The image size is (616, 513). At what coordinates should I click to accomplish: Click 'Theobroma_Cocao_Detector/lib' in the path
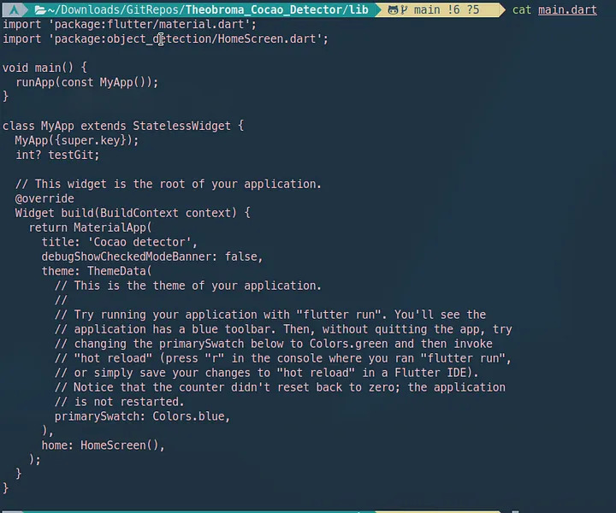(277, 9)
